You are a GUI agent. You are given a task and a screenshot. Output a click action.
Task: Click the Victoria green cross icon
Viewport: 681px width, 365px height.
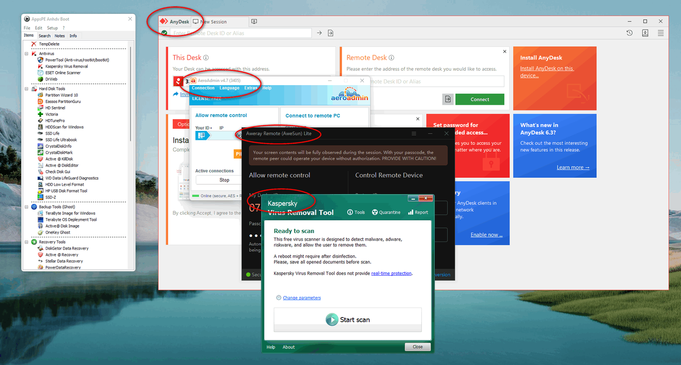(x=40, y=114)
